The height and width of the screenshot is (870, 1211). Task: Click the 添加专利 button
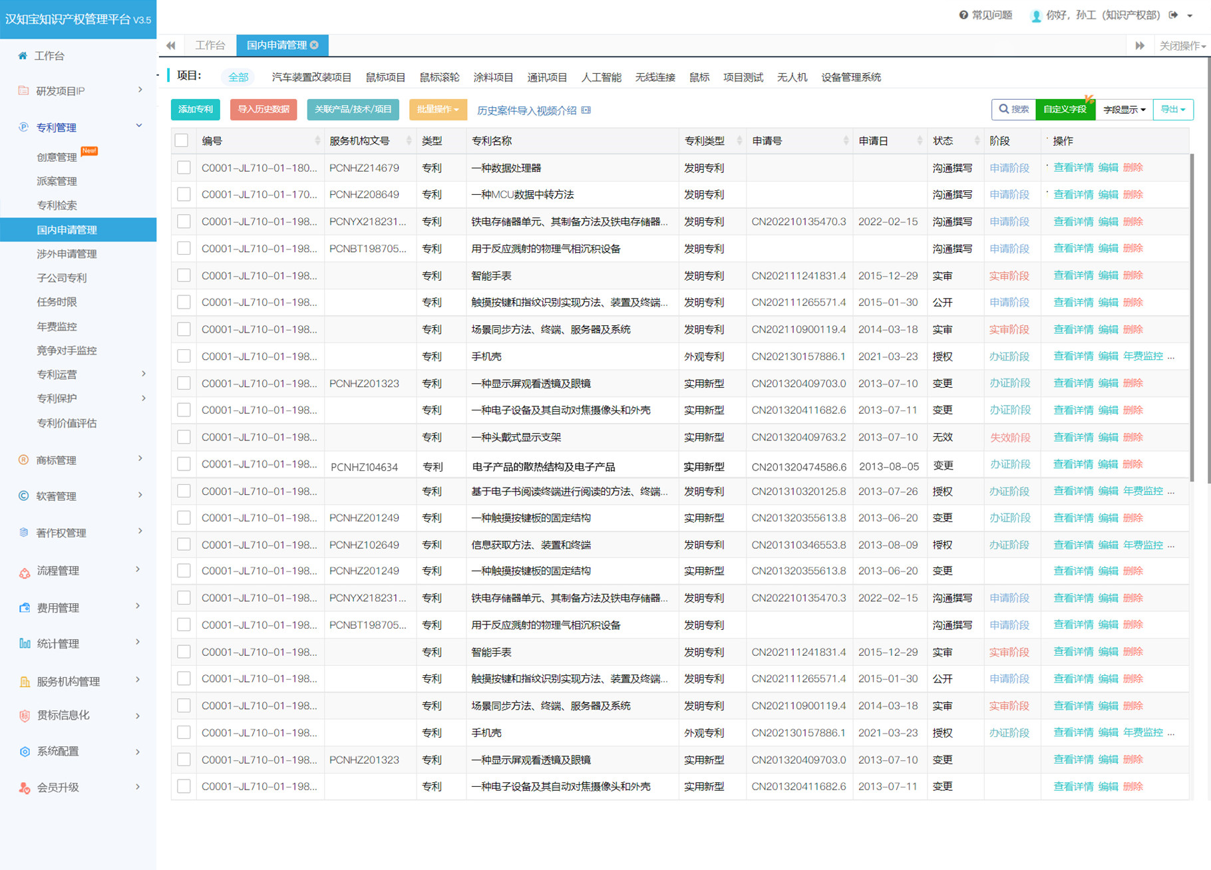click(x=196, y=110)
